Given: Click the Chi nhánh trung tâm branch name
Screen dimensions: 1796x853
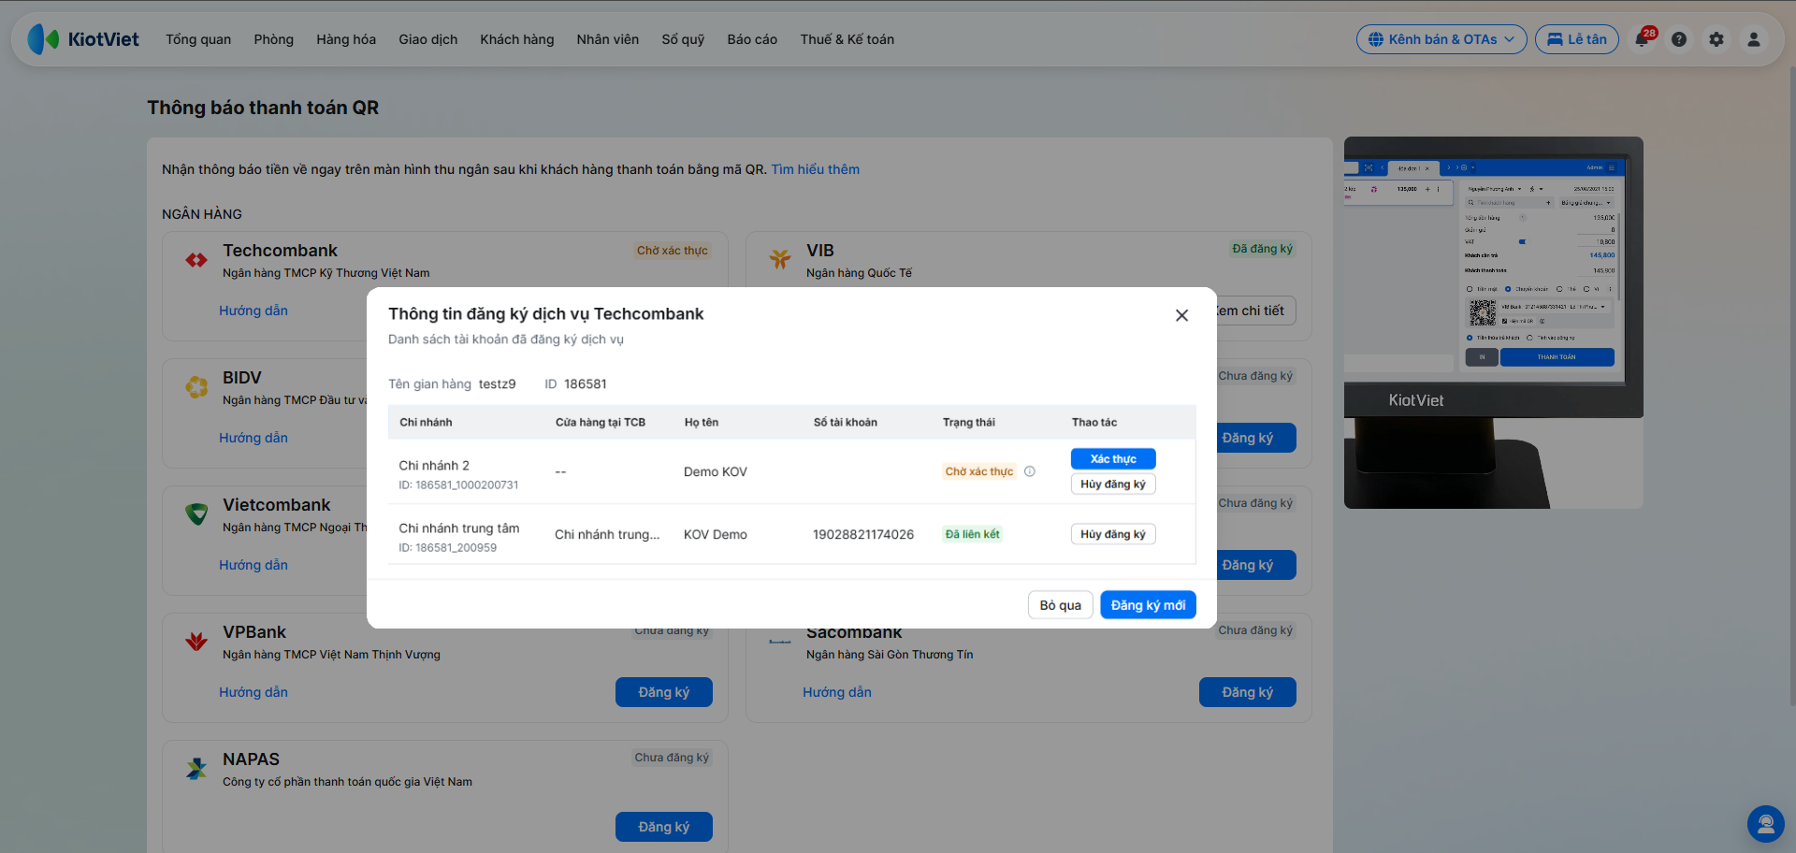Looking at the screenshot, I should click(459, 528).
